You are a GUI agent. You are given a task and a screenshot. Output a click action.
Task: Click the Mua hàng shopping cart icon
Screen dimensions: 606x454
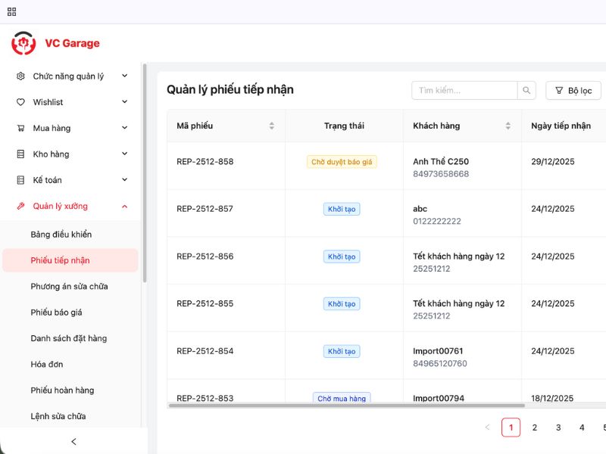pyautogui.click(x=20, y=128)
